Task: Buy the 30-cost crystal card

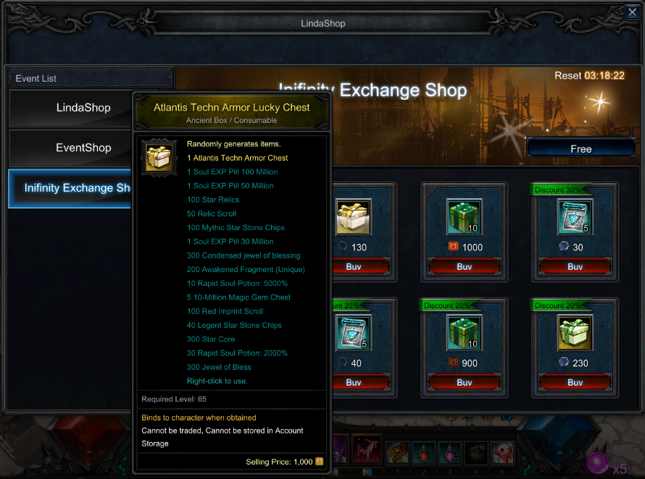Action: [x=575, y=266]
